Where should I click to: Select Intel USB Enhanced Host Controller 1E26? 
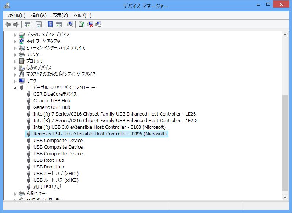click(115, 114)
